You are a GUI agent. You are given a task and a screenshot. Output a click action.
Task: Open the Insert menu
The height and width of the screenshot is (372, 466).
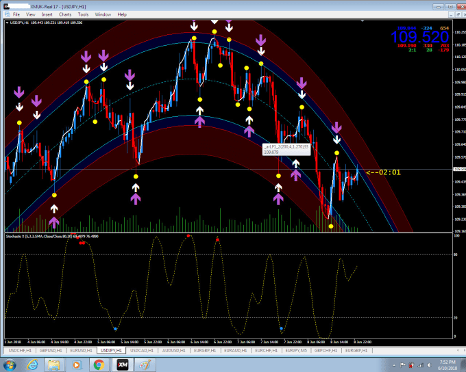pyautogui.click(x=47, y=14)
